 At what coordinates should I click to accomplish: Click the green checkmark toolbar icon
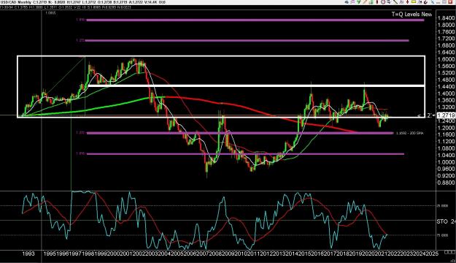pos(358,1)
